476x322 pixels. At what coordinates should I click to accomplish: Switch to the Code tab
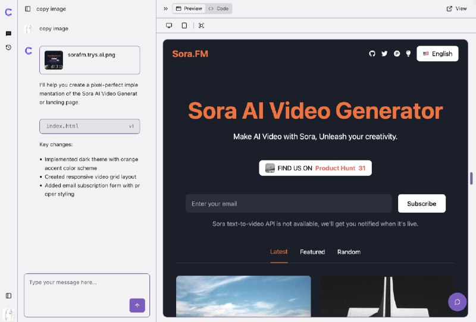[x=218, y=8]
